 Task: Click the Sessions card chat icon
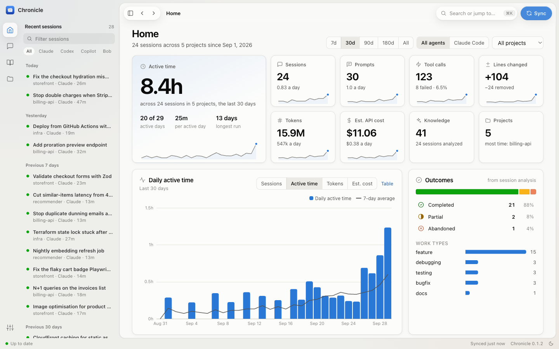coord(280,64)
